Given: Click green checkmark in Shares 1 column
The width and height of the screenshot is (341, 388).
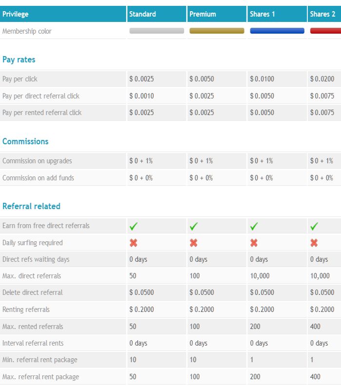Looking at the screenshot, I should pos(254,226).
